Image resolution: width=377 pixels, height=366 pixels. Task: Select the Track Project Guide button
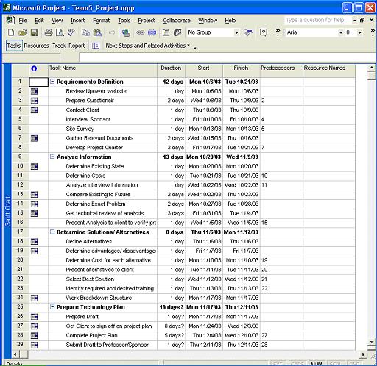pyautogui.click(x=59, y=46)
